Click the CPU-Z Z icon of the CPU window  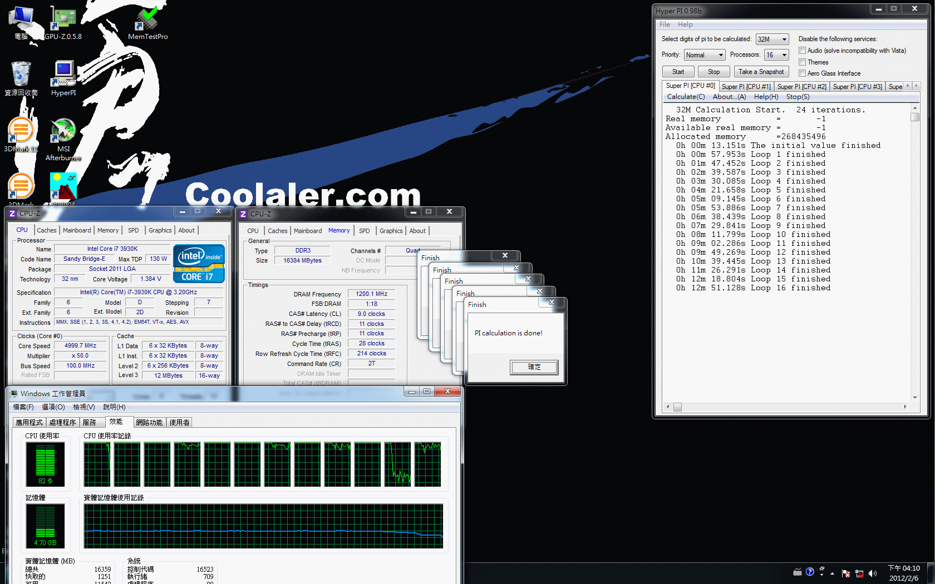(12, 214)
